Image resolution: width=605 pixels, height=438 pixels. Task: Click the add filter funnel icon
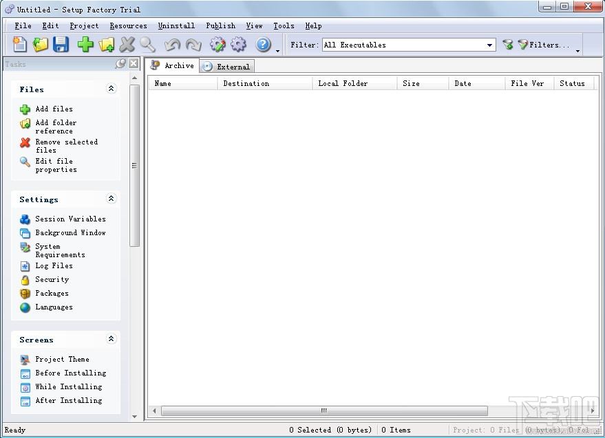pyautogui.click(x=508, y=45)
